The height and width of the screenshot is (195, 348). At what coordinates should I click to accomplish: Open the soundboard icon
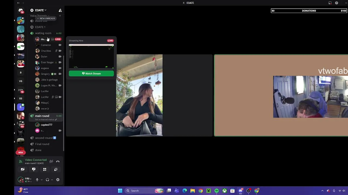tap(56, 169)
